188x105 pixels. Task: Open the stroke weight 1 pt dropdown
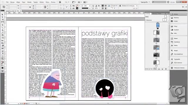90,6
